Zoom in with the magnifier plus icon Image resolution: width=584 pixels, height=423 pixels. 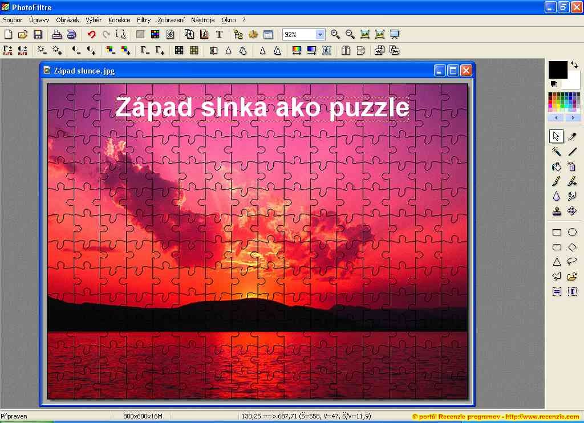(335, 34)
